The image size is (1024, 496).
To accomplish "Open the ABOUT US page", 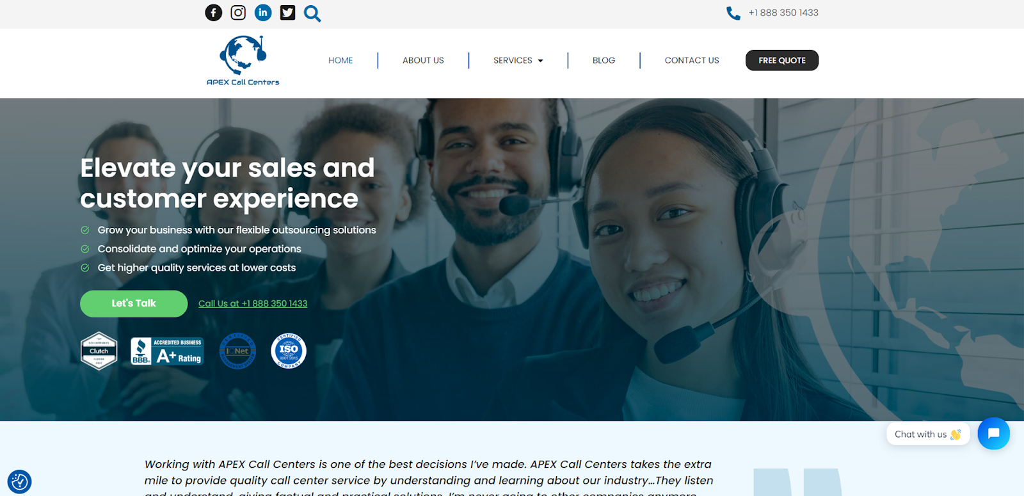I will pos(423,60).
